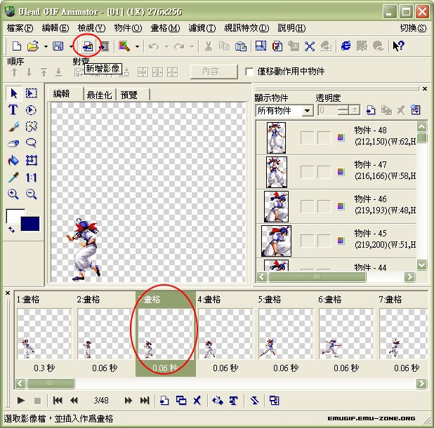
Task: Click the Save as GIF icon
Action: (x=277, y=46)
